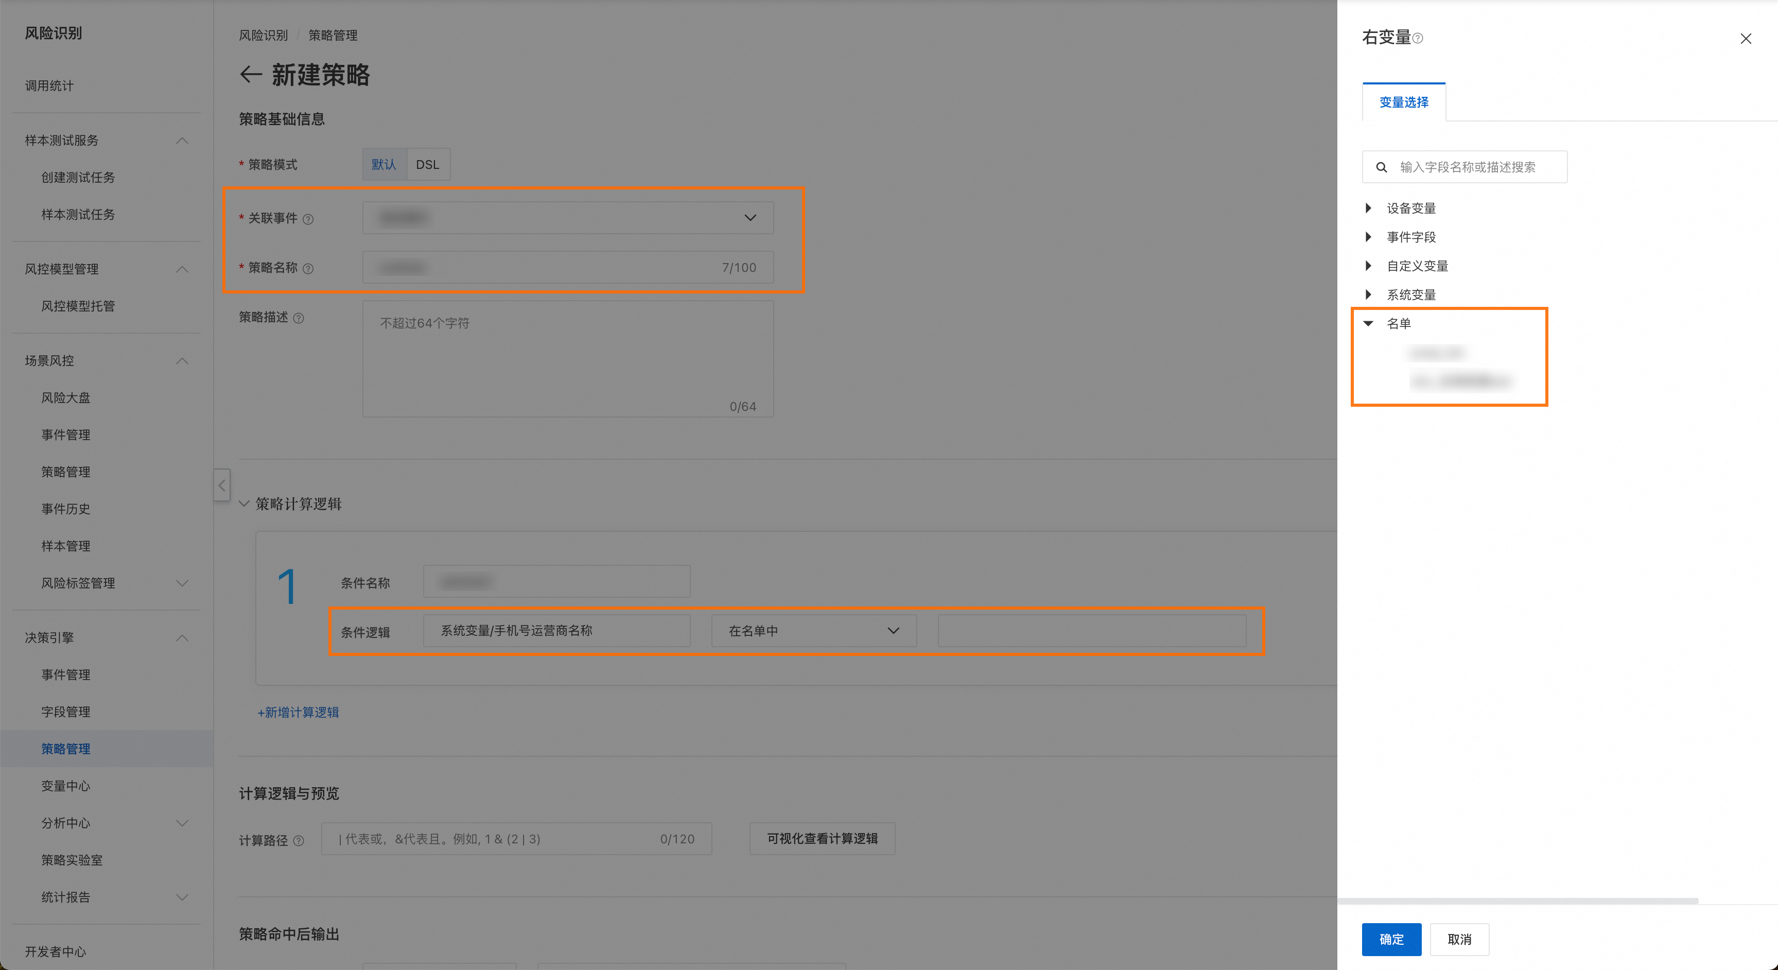Select the 默认 strategy mode

coord(384,164)
